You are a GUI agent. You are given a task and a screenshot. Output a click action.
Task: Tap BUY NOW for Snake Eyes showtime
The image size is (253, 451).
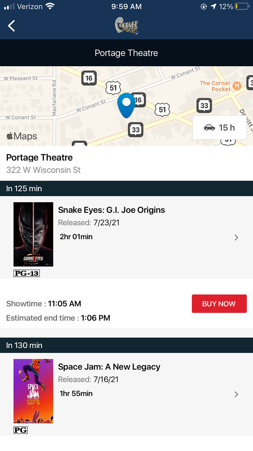click(x=219, y=304)
